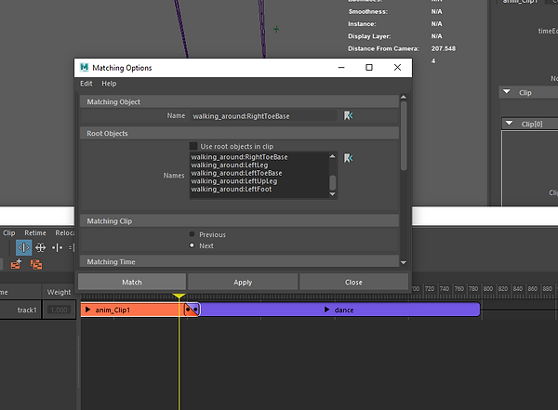Collapse the Matching Clip section header
This screenshot has width=558, height=410.
click(x=239, y=221)
